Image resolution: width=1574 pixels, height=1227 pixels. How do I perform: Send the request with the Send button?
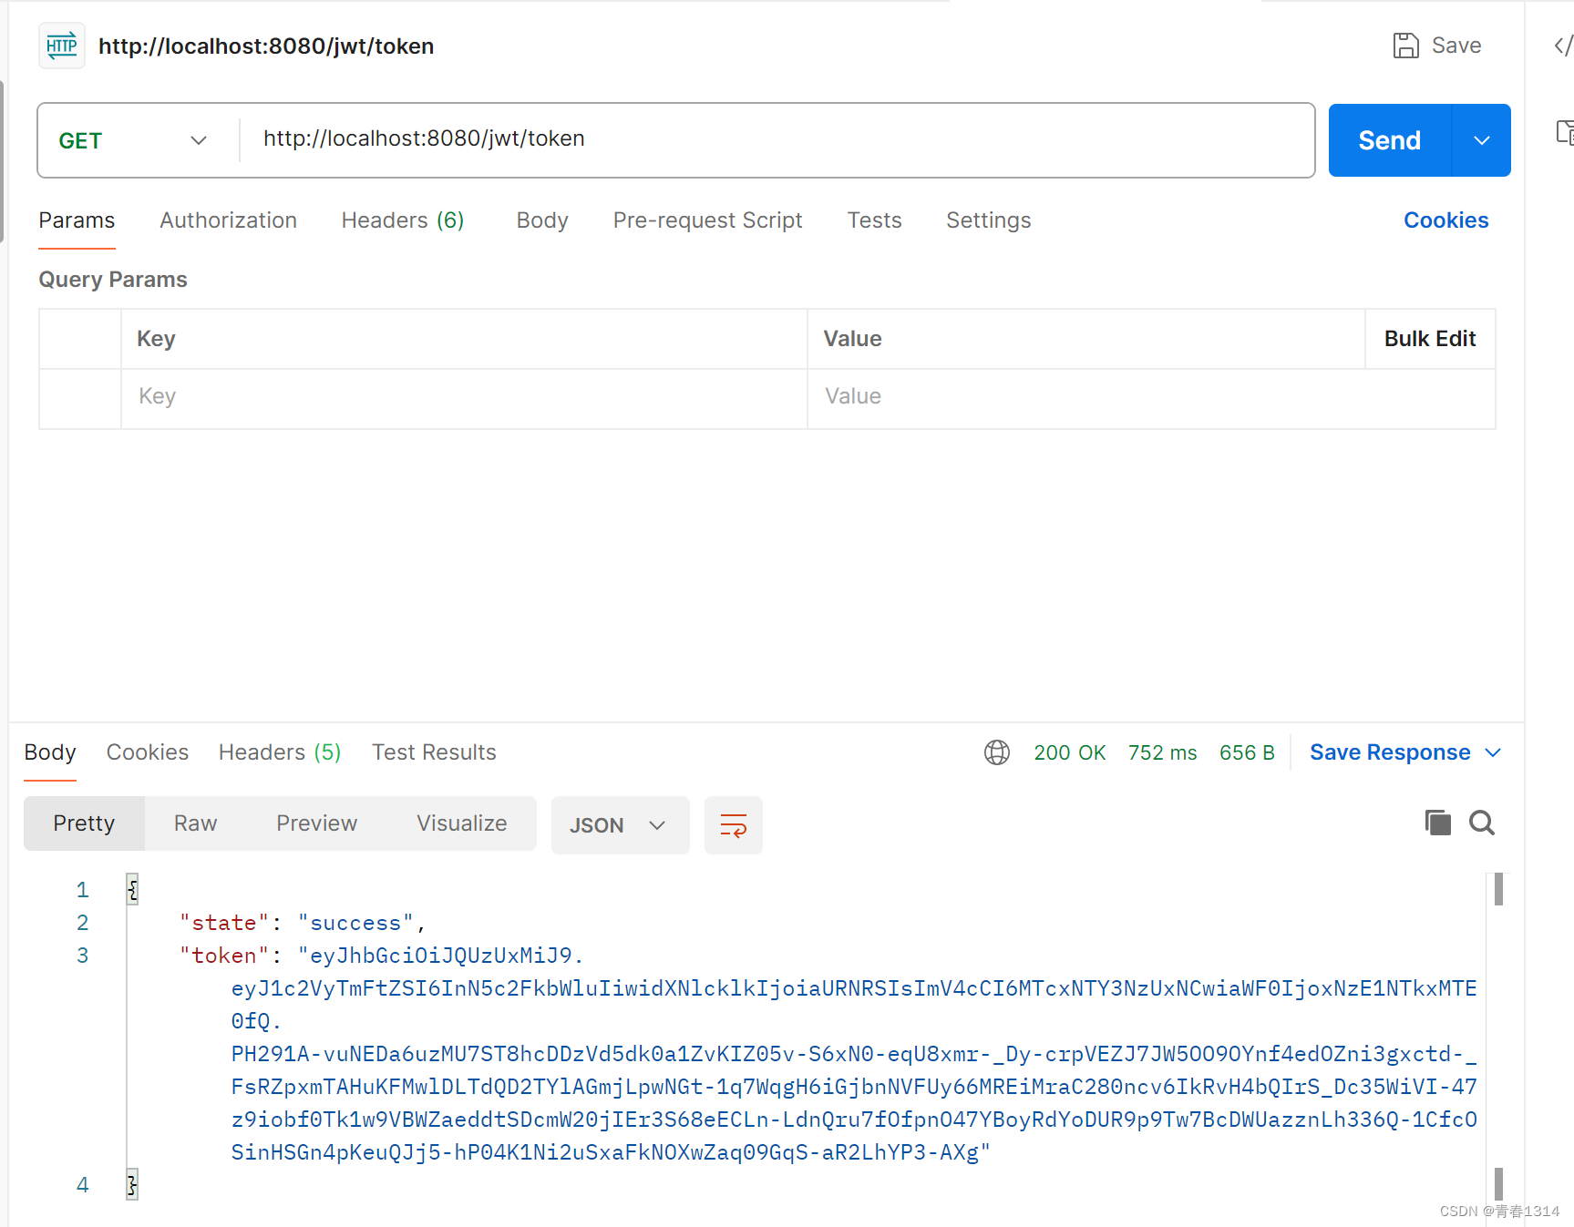point(1390,140)
